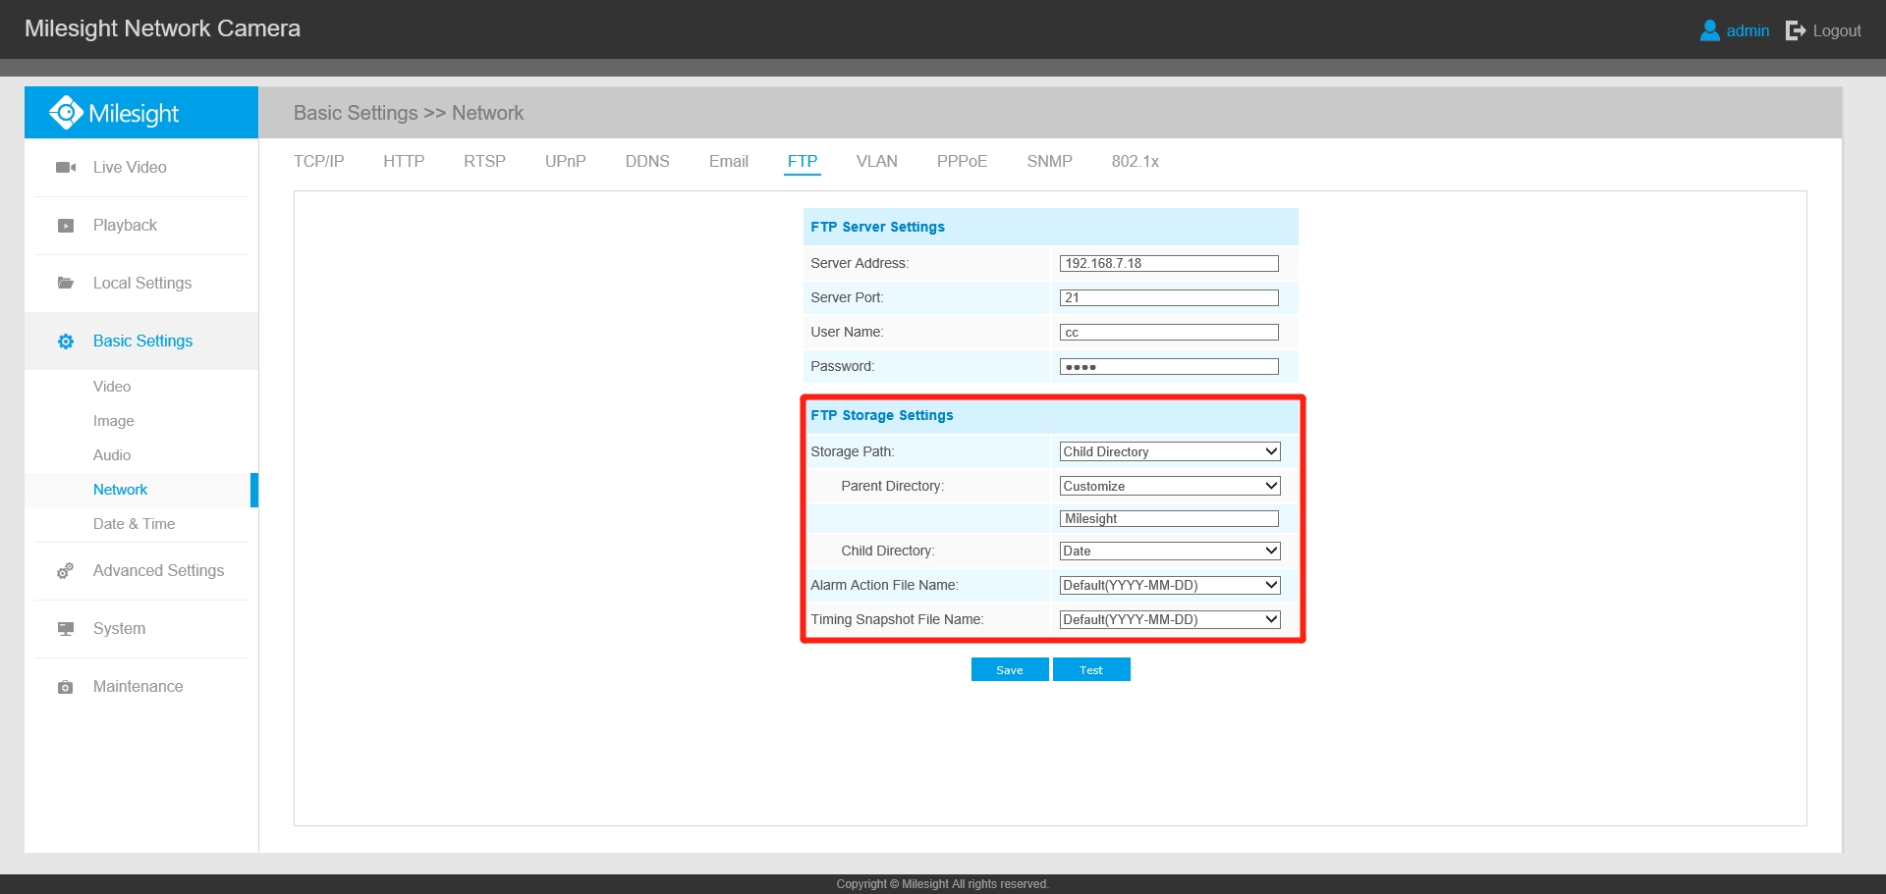The width and height of the screenshot is (1886, 894).
Task: Open Timing Snapshot File Name dropdown
Action: pyautogui.click(x=1169, y=619)
